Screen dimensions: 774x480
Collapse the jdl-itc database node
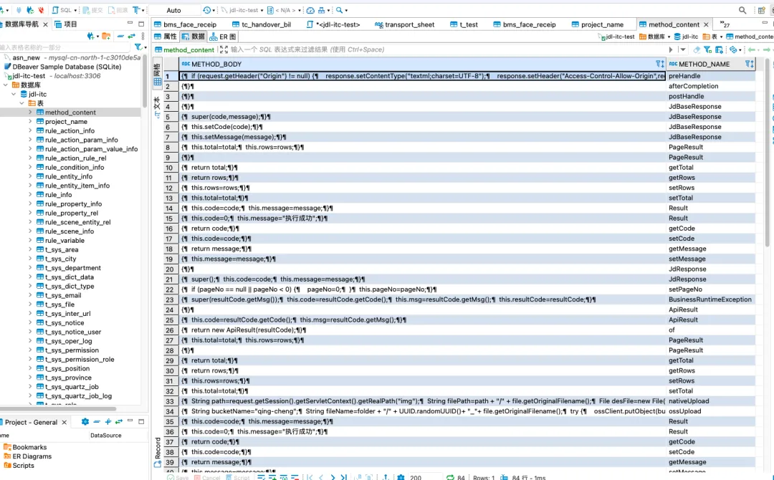(x=14, y=94)
